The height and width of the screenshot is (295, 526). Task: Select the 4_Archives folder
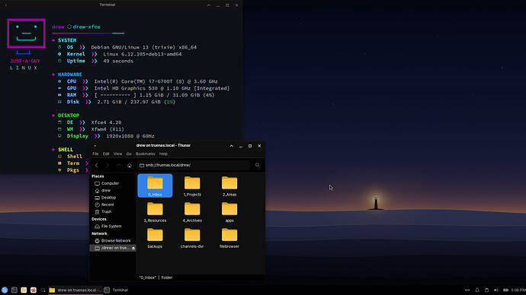click(x=192, y=212)
